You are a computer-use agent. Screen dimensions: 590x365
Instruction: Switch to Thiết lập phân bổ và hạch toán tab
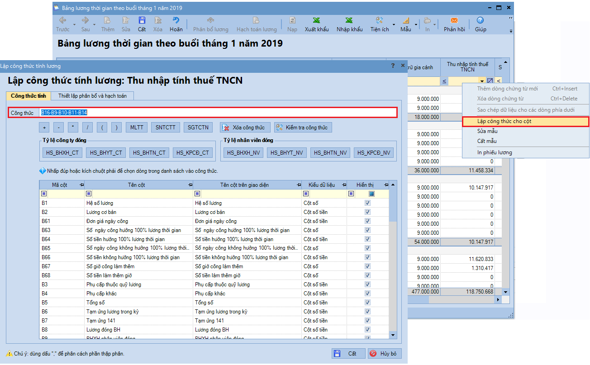point(92,96)
